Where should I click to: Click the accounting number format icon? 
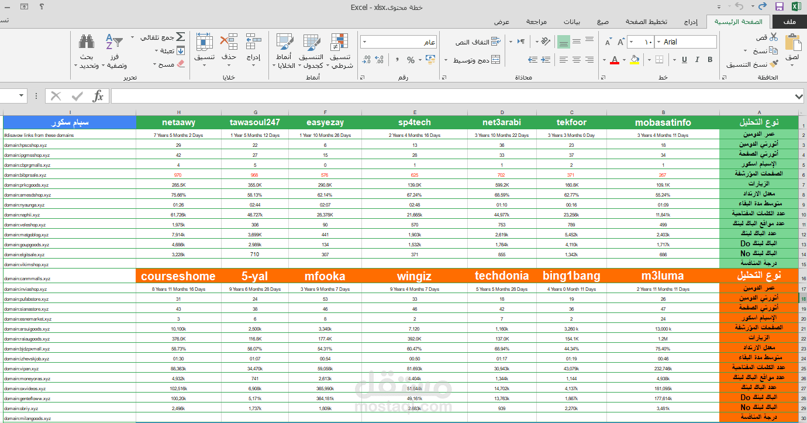[x=431, y=60]
